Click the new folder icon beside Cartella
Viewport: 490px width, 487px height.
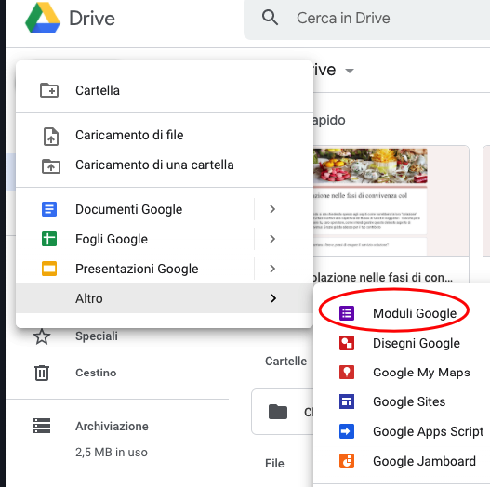coord(49,90)
